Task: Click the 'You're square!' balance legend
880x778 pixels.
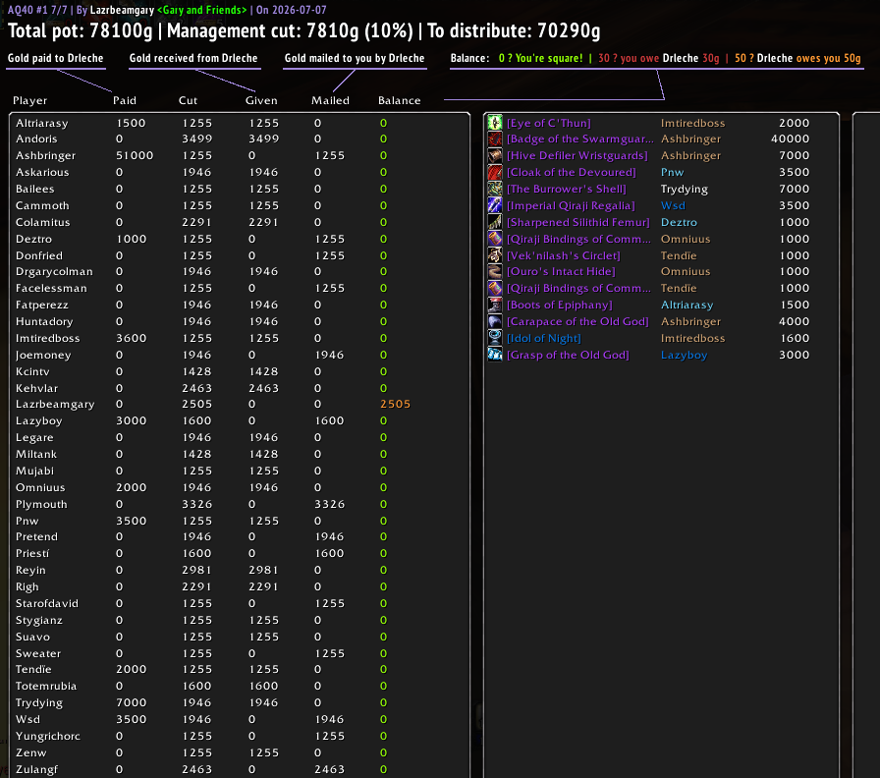Action: click(x=540, y=58)
